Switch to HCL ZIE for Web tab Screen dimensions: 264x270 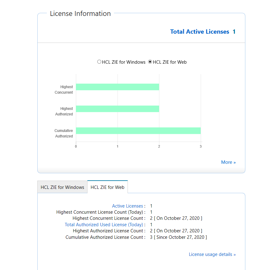[x=107, y=187]
